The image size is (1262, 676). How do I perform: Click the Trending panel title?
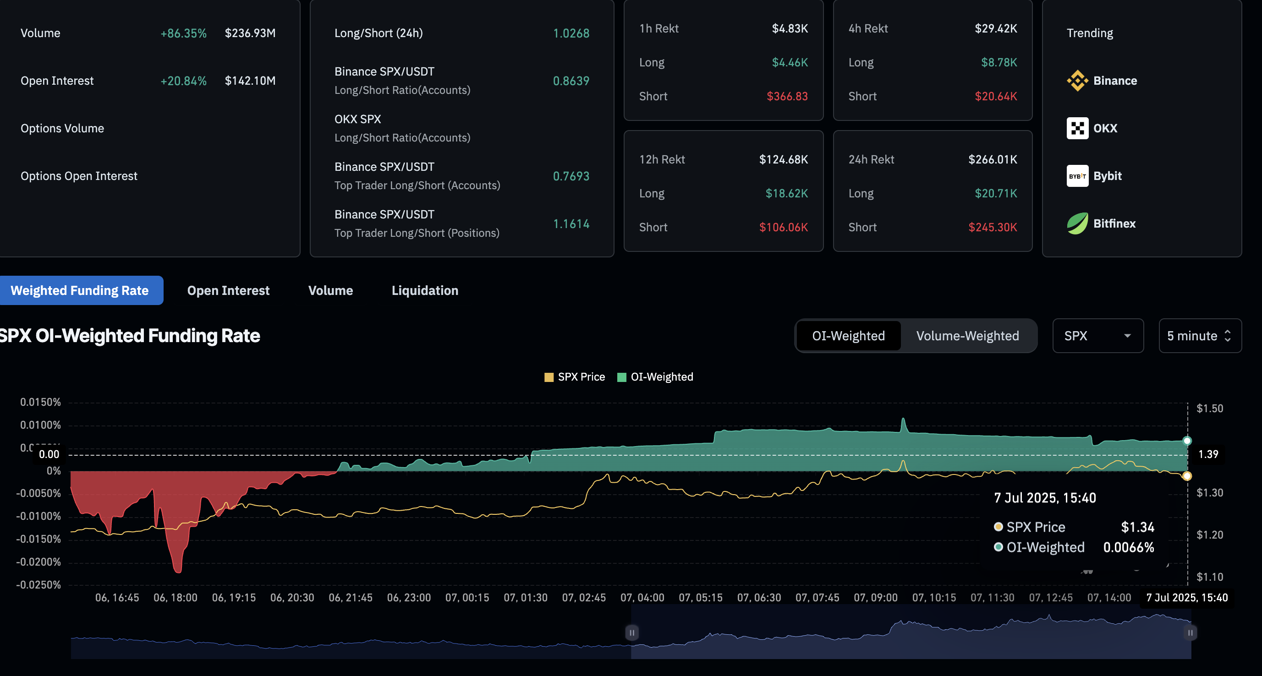tap(1090, 33)
